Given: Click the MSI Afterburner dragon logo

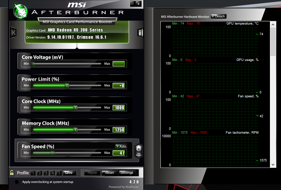Looking at the screenshot, I should [20, 11].
